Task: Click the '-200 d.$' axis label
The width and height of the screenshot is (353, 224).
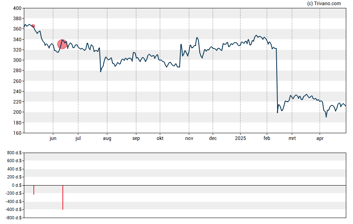Action: tap(14, 193)
